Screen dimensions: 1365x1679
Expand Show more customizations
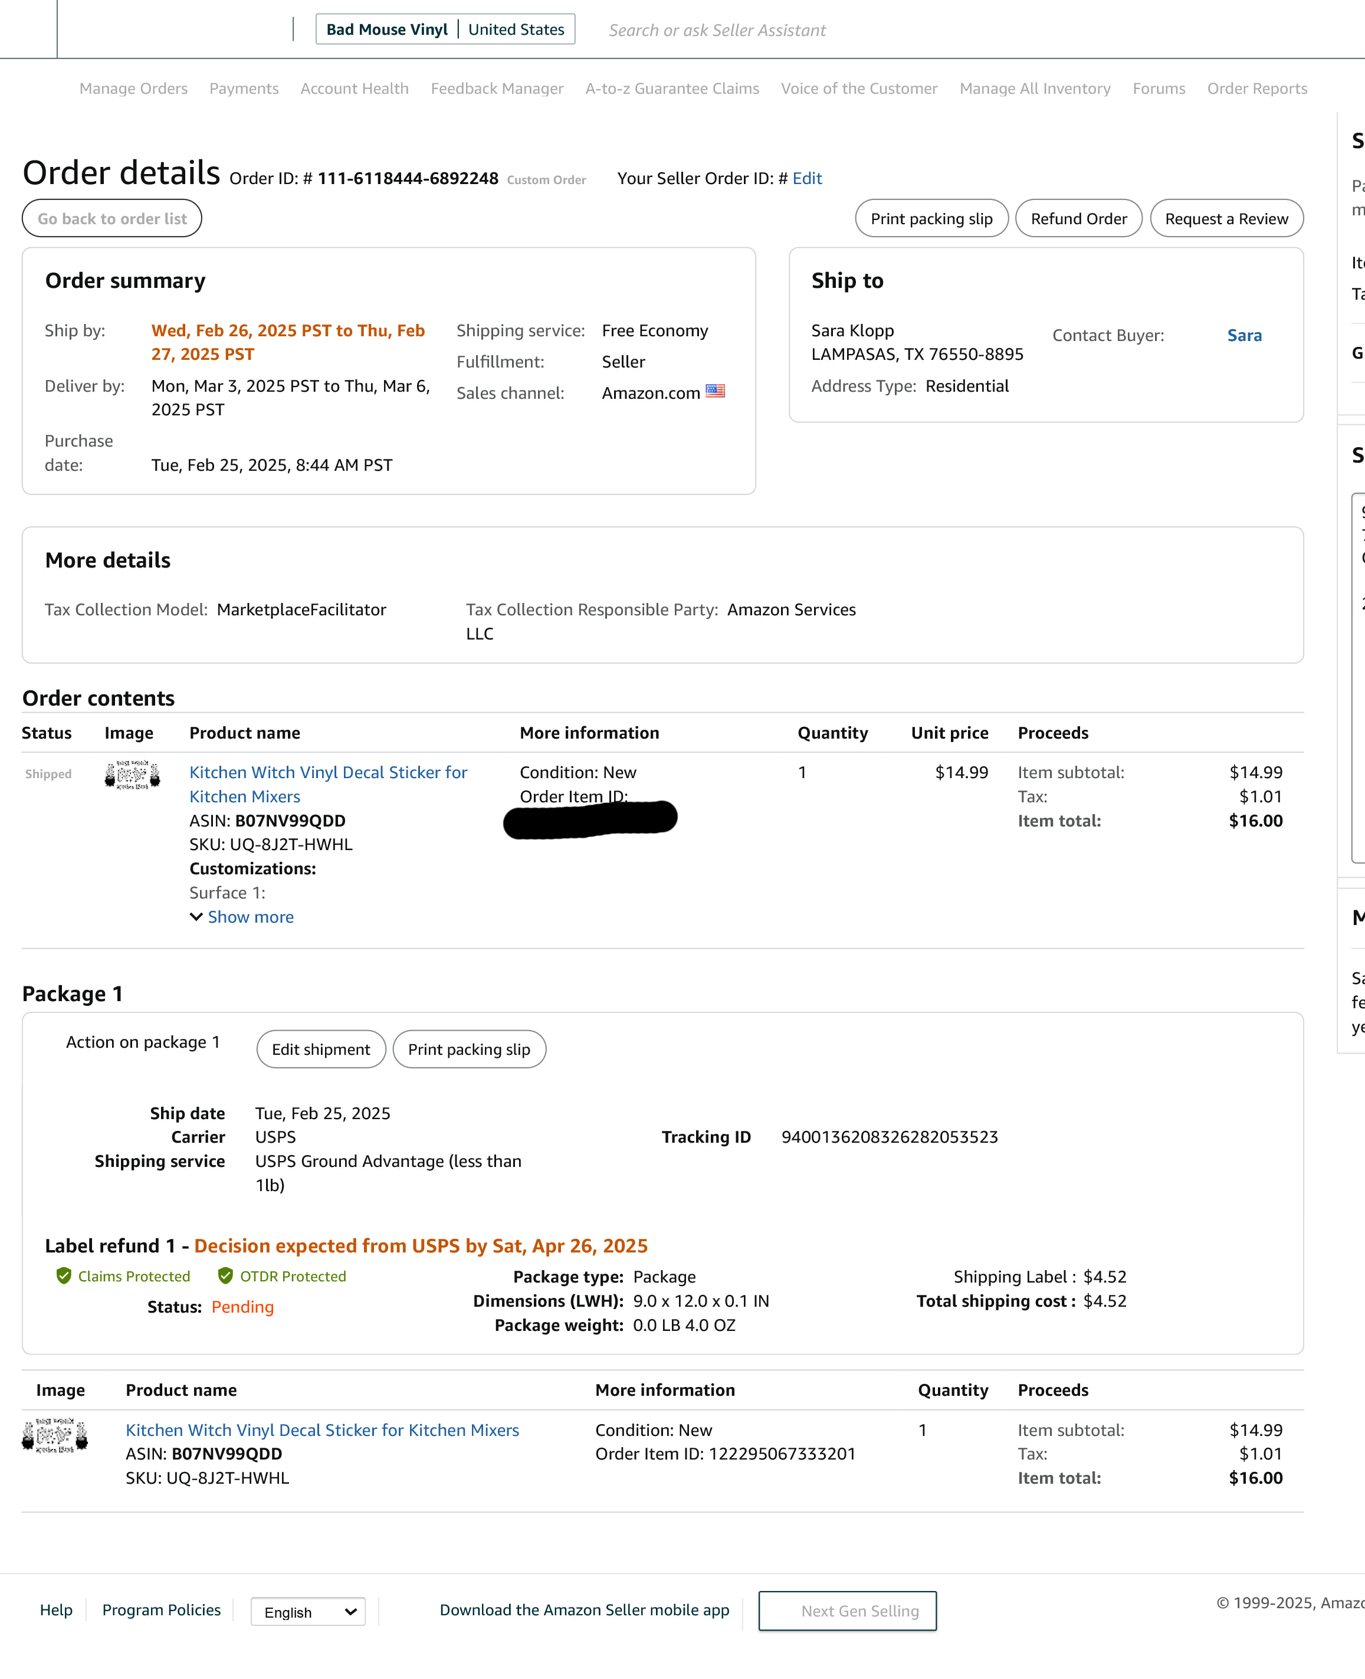pyautogui.click(x=242, y=917)
